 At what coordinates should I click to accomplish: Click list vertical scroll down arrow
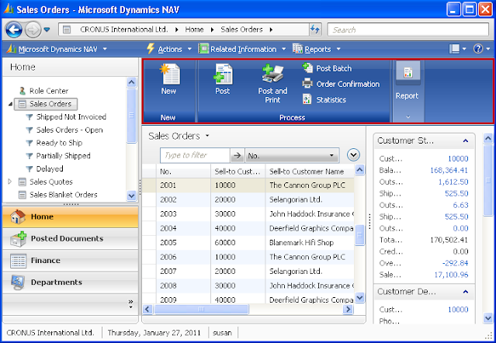tap(359, 297)
